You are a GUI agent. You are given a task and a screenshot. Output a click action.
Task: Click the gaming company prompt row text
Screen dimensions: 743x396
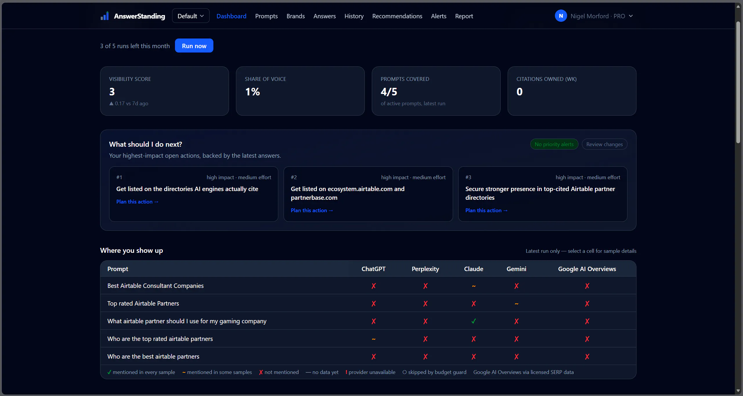pyautogui.click(x=187, y=321)
